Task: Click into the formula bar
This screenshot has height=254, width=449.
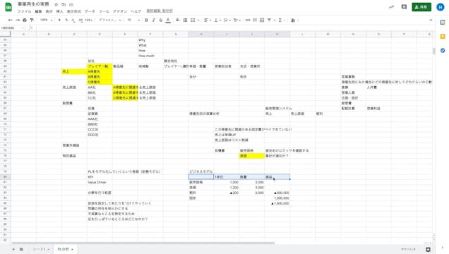Action: [235, 28]
